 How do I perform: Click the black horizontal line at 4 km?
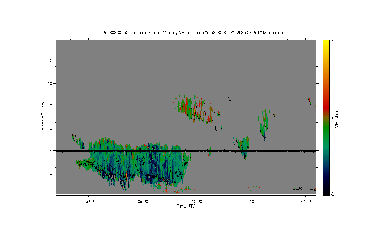[186, 151]
